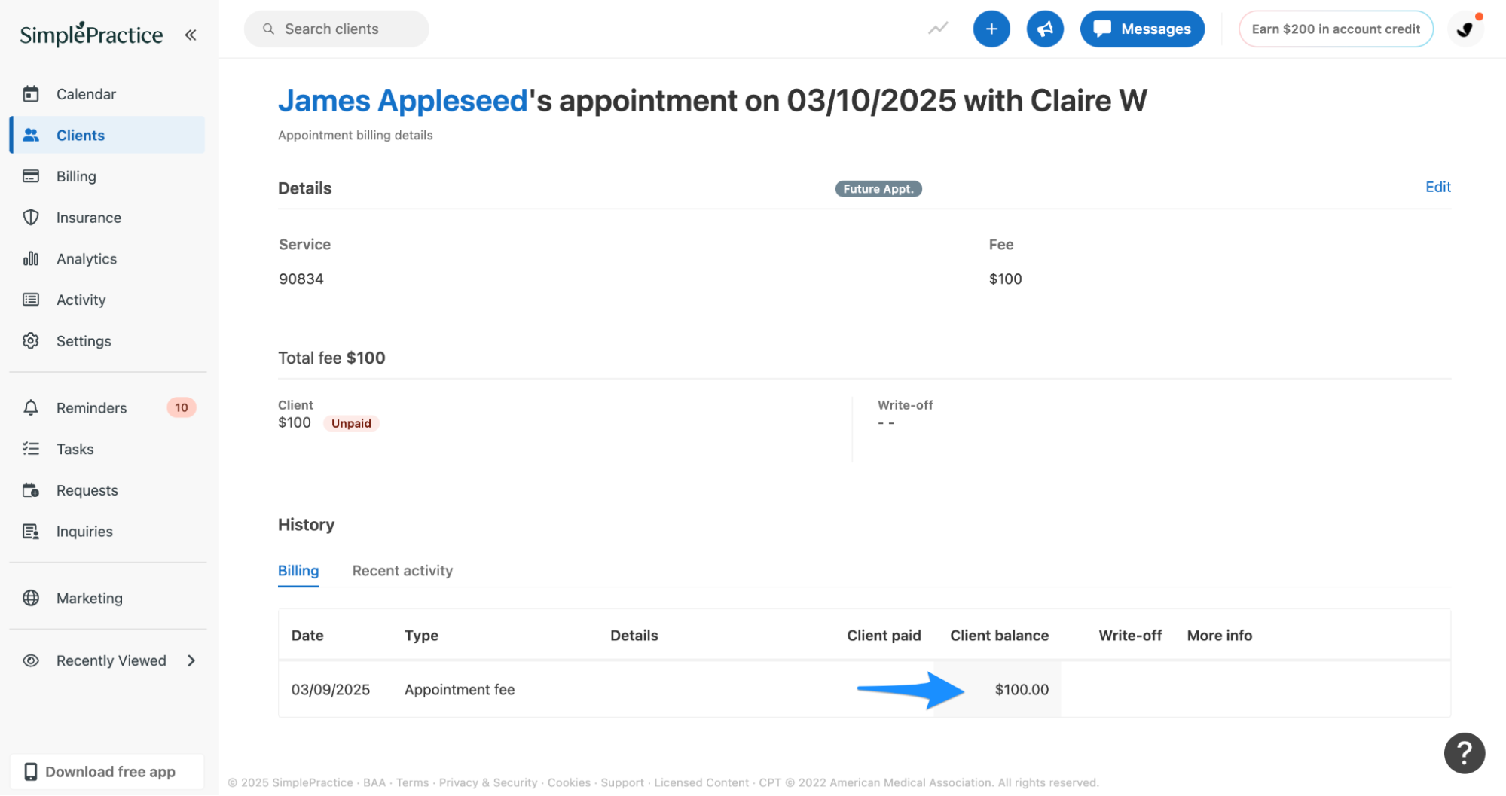Click the Search clients field
1506x796 pixels.
336,29
